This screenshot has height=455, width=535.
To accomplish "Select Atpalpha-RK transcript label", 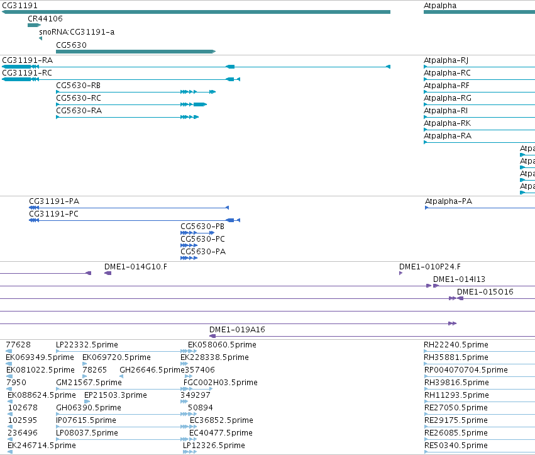I will [x=447, y=123].
